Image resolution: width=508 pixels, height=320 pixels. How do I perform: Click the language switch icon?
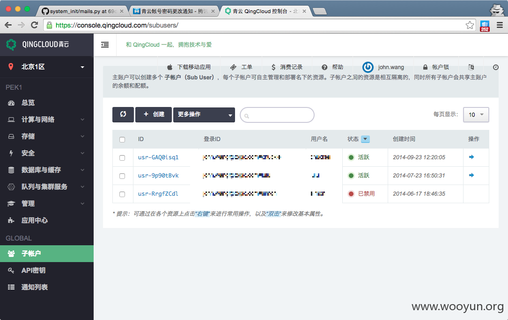click(471, 67)
